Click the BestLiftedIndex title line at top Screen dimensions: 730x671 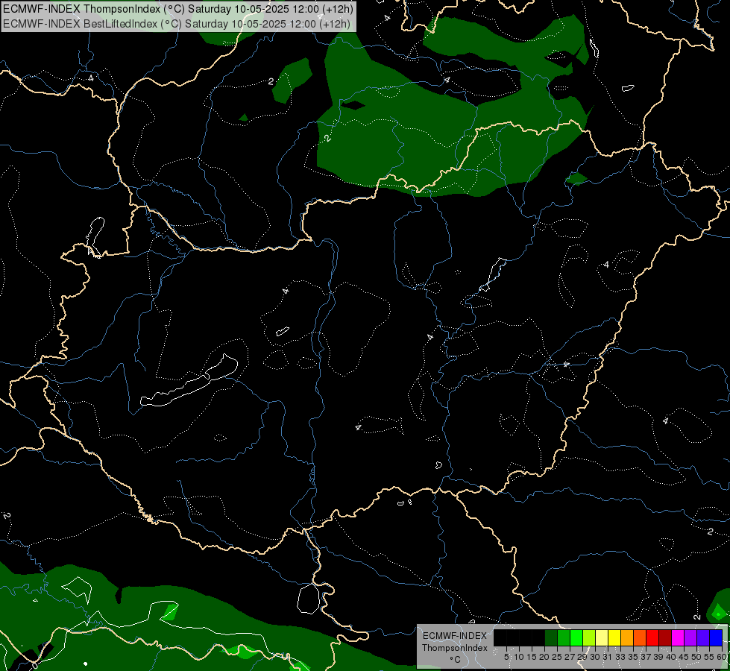177,23
